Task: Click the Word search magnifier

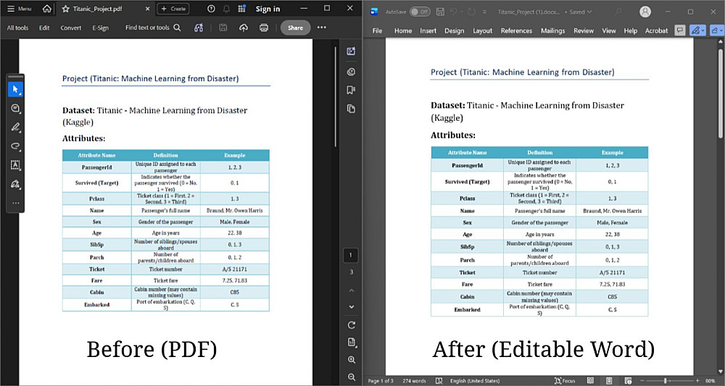Action: 618,12
